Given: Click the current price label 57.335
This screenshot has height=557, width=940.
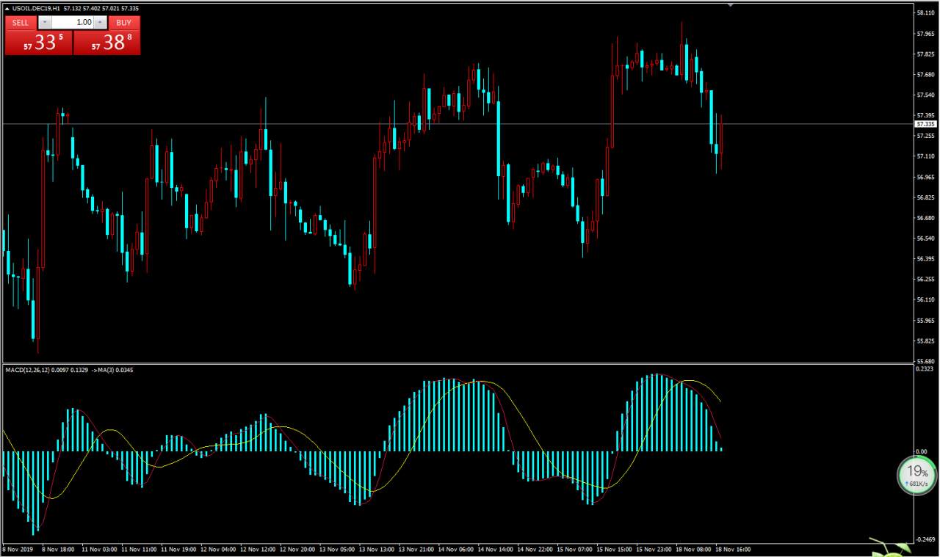Looking at the screenshot, I should 925,124.
